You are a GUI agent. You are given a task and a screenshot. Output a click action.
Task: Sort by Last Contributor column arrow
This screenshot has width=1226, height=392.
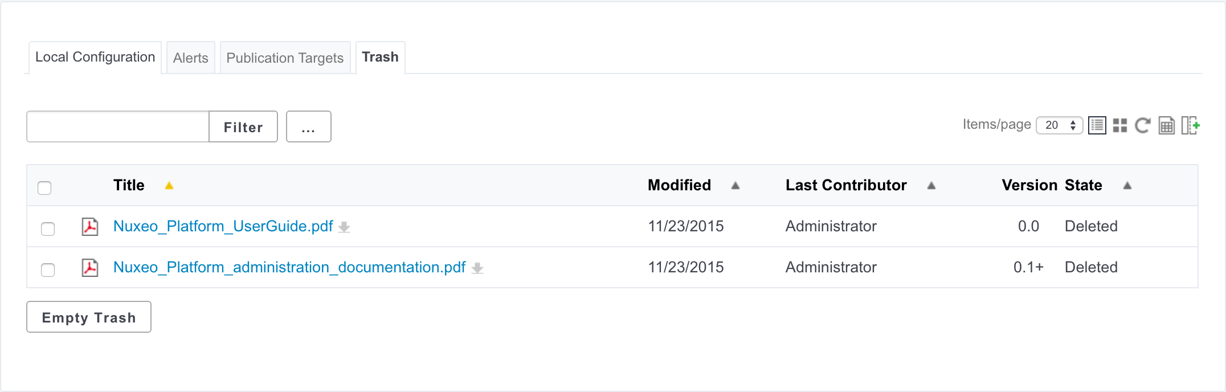pyautogui.click(x=931, y=185)
